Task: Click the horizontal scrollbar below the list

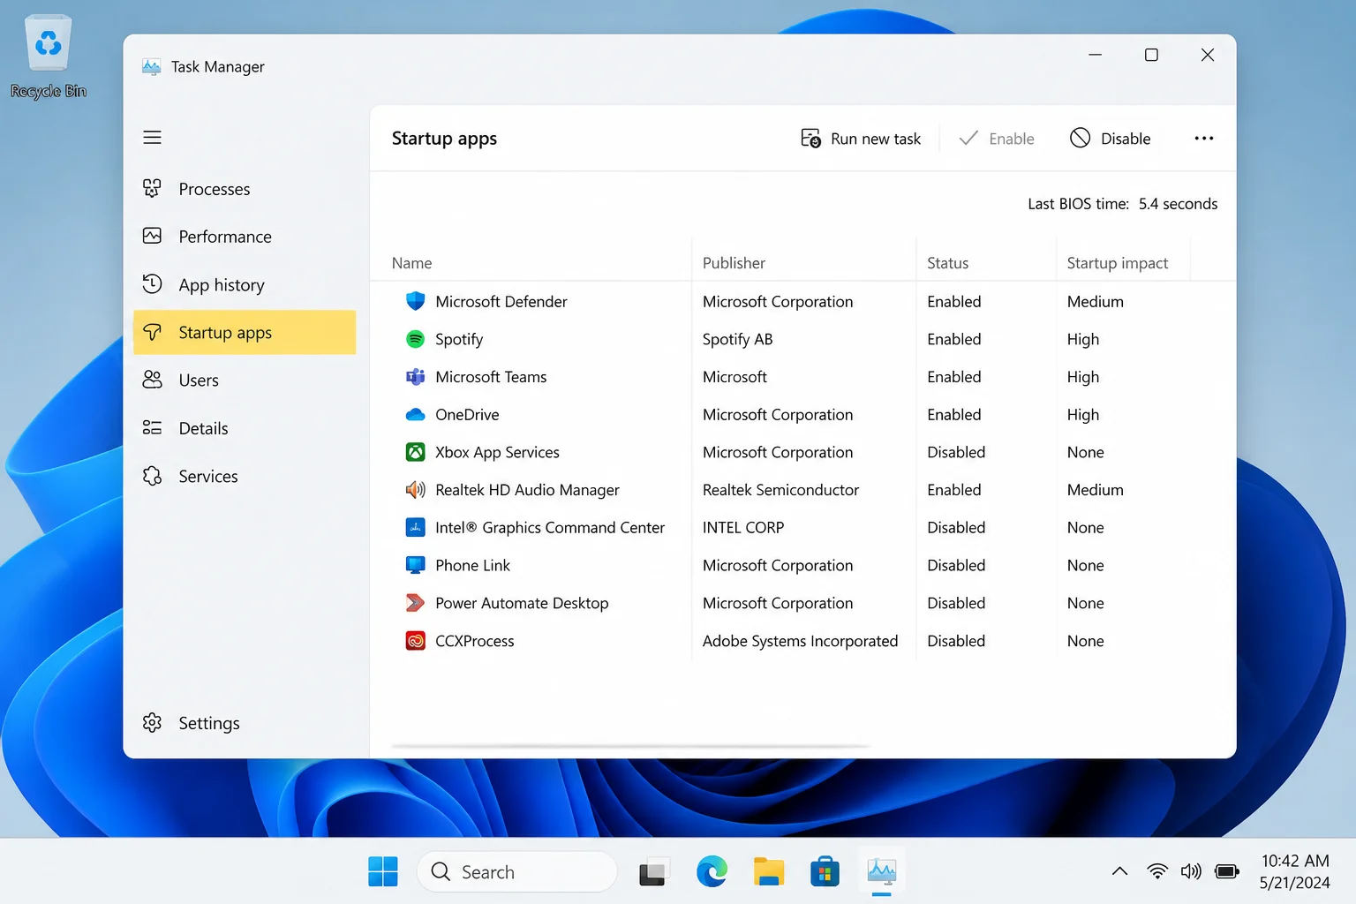Action: click(x=630, y=746)
